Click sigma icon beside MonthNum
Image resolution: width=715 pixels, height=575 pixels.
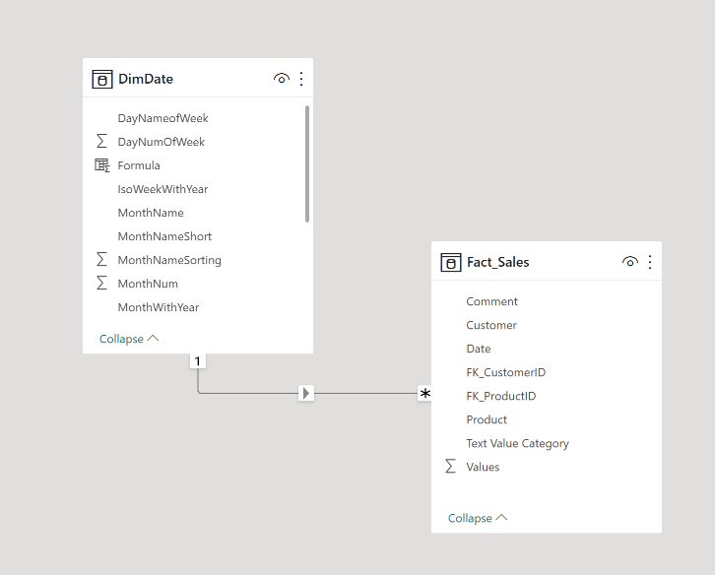[101, 284]
